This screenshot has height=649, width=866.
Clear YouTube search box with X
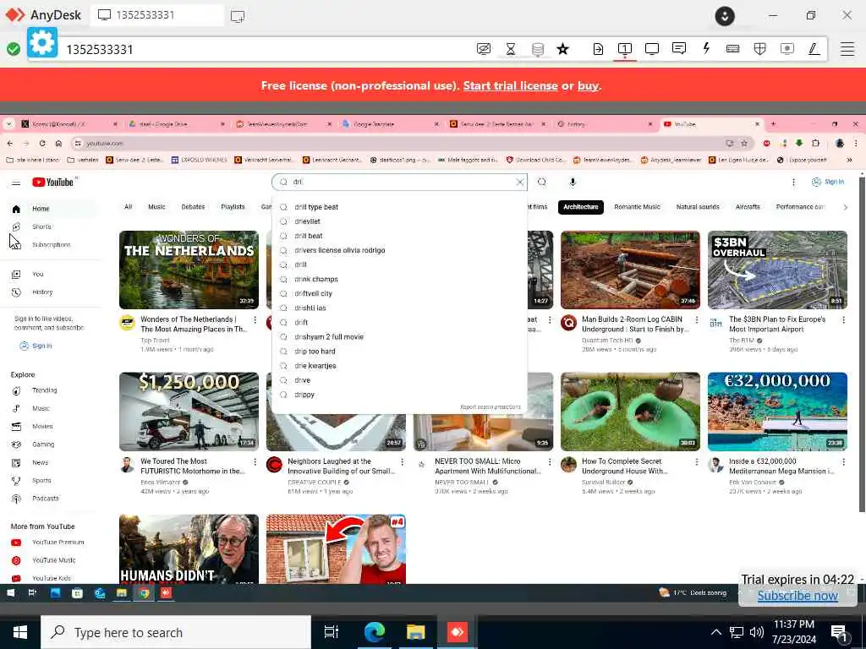[x=519, y=183]
